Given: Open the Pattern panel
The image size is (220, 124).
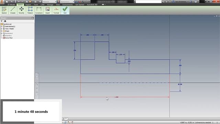Looking at the screenshot, I should click(30, 10).
